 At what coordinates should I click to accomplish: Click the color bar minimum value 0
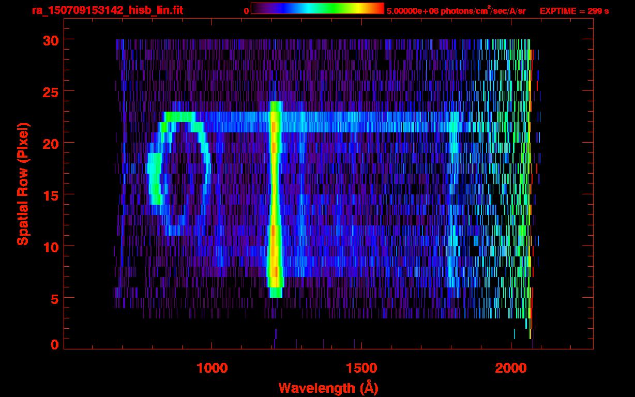click(247, 11)
